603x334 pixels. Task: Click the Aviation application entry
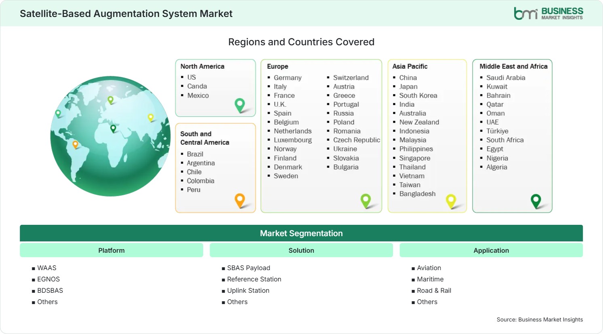coord(429,268)
